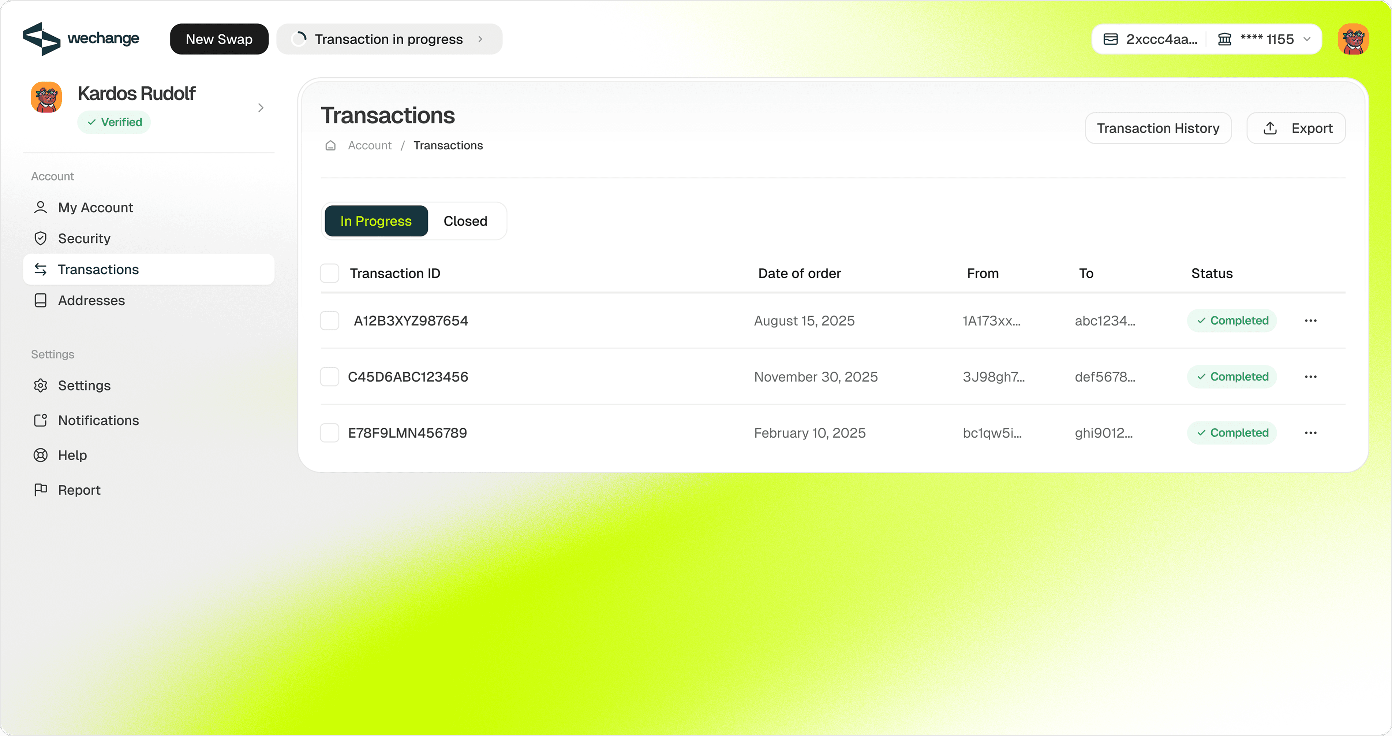The image size is (1392, 736).
Task: Open more options for C45D6ABC123456 row
Action: coord(1310,377)
